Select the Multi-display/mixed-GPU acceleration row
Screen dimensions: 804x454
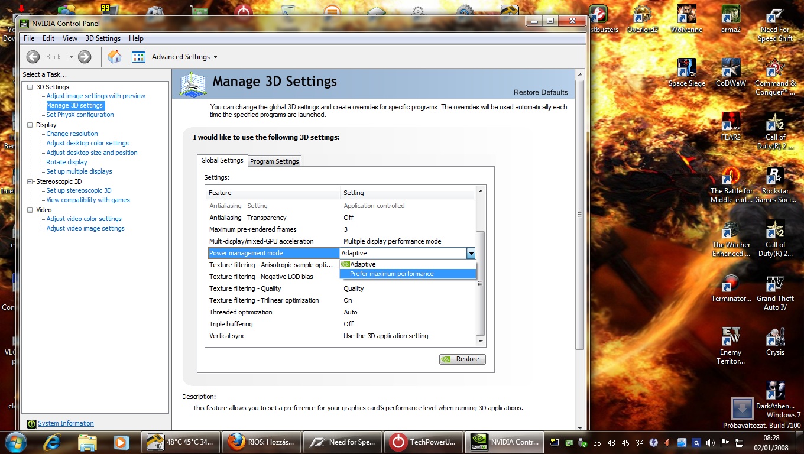(341, 241)
